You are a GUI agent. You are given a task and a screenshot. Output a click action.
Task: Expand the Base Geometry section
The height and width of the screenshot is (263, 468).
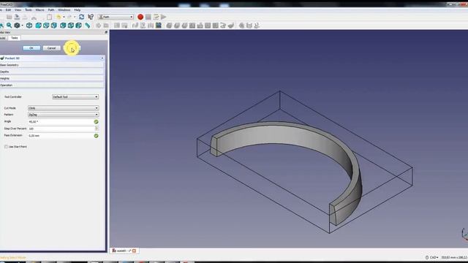pyautogui.click(x=52, y=65)
